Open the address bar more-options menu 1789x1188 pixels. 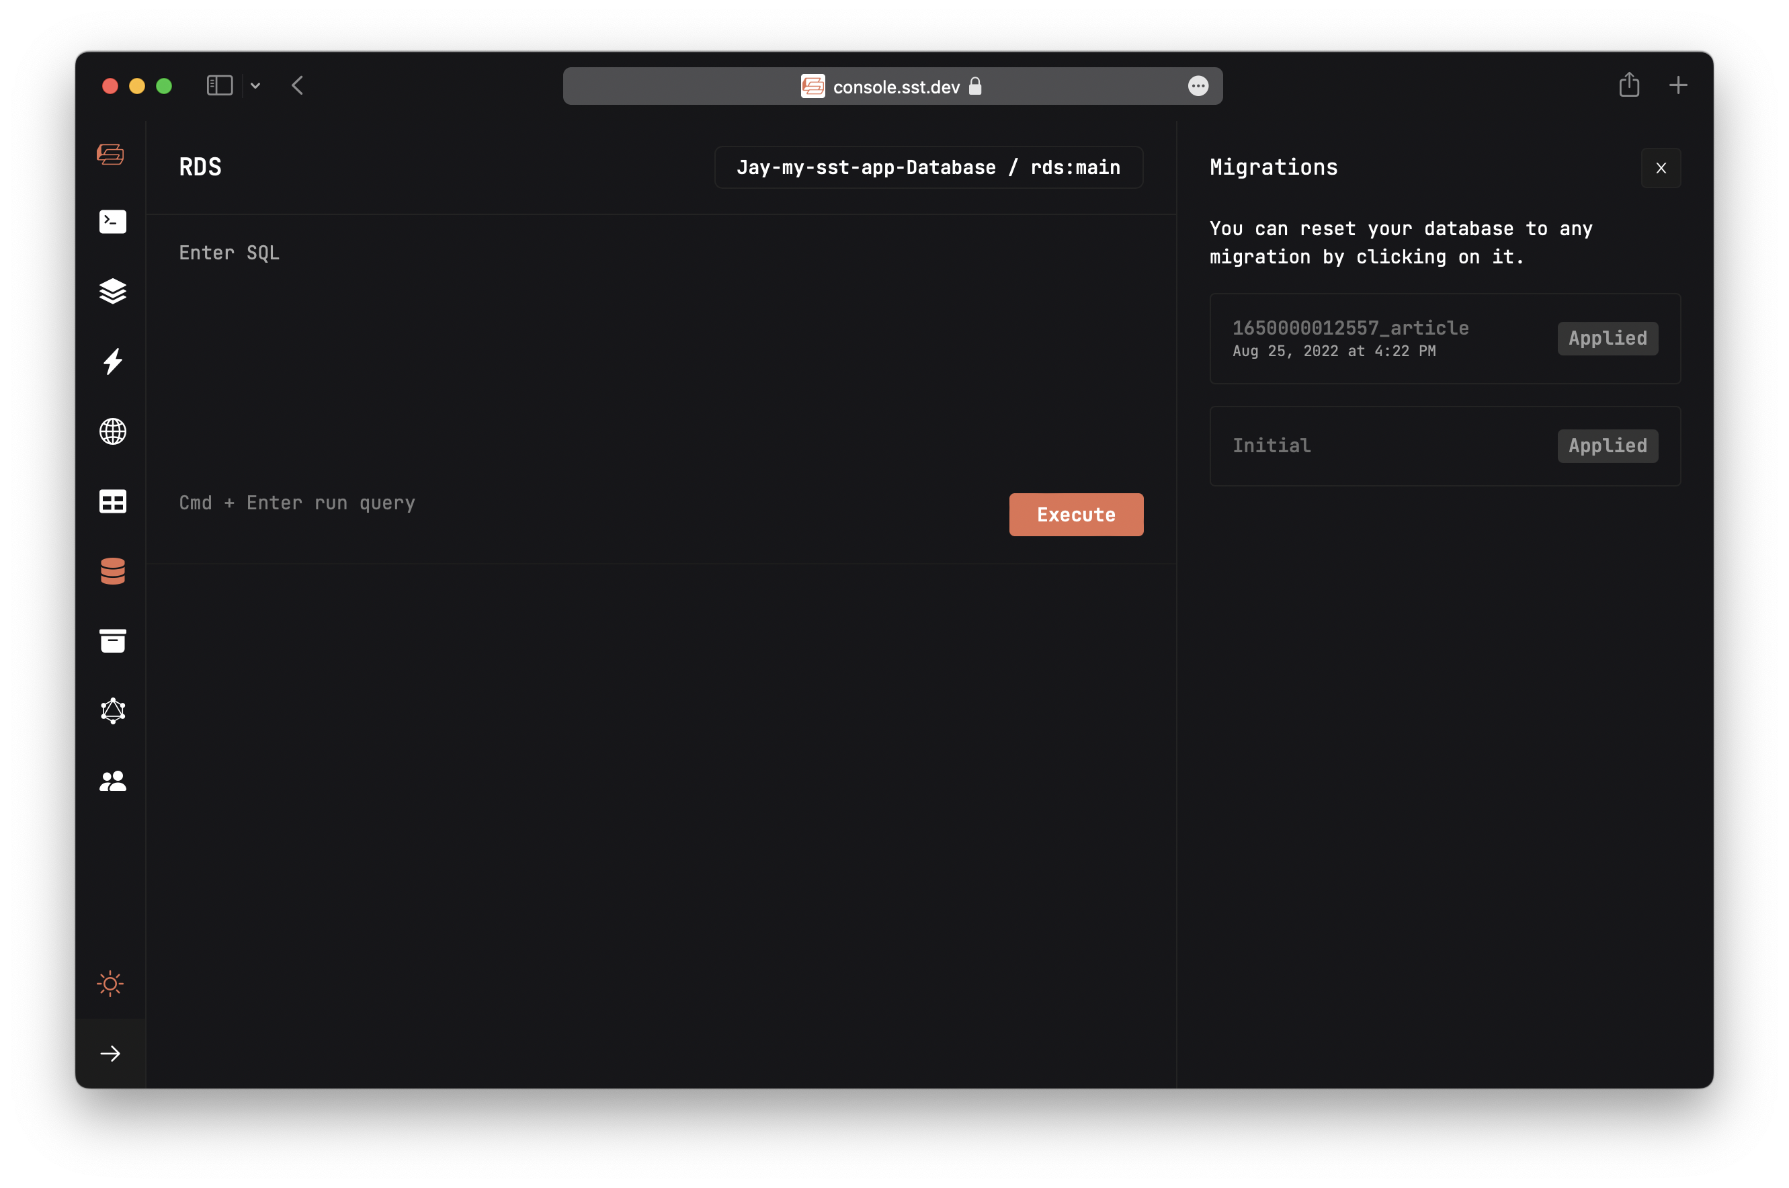coord(1198,85)
